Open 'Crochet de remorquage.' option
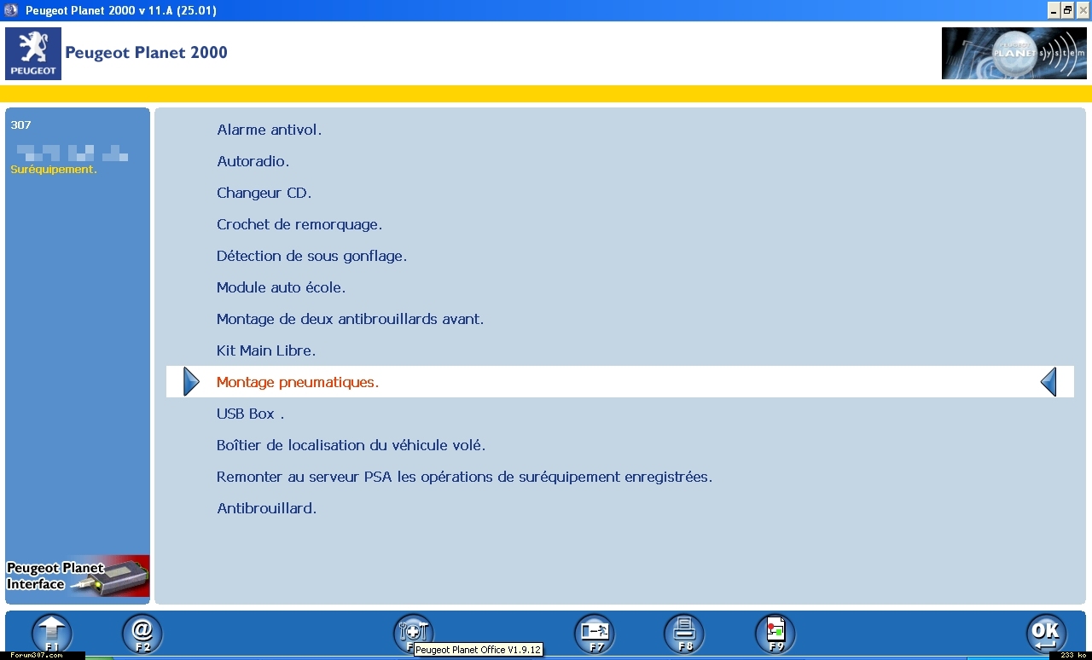This screenshot has height=660, width=1092. tap(299, 224)
